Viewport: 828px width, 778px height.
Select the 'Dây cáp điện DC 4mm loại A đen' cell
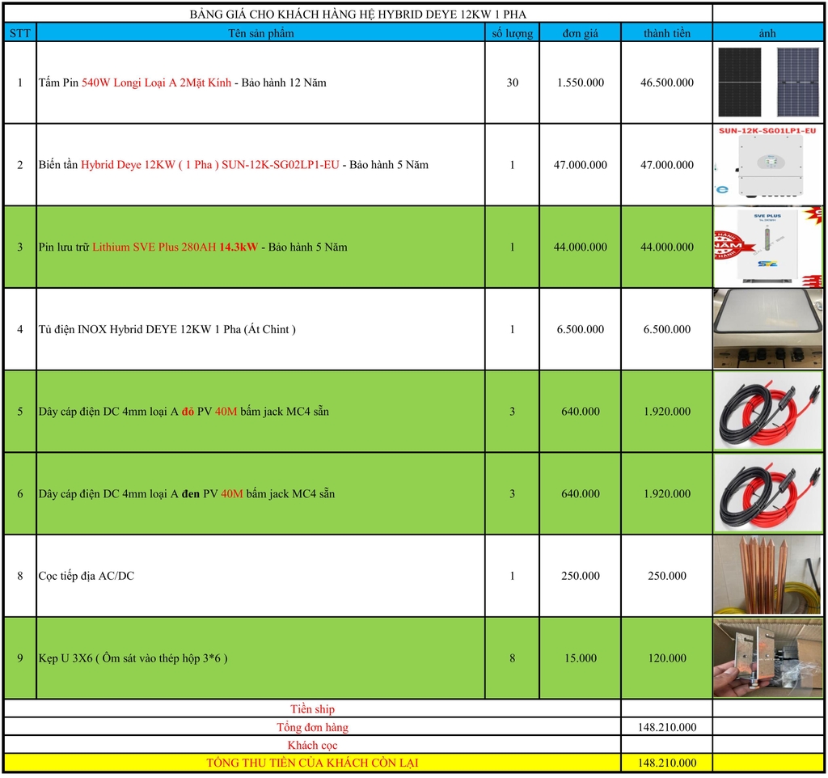pos(261,493)
